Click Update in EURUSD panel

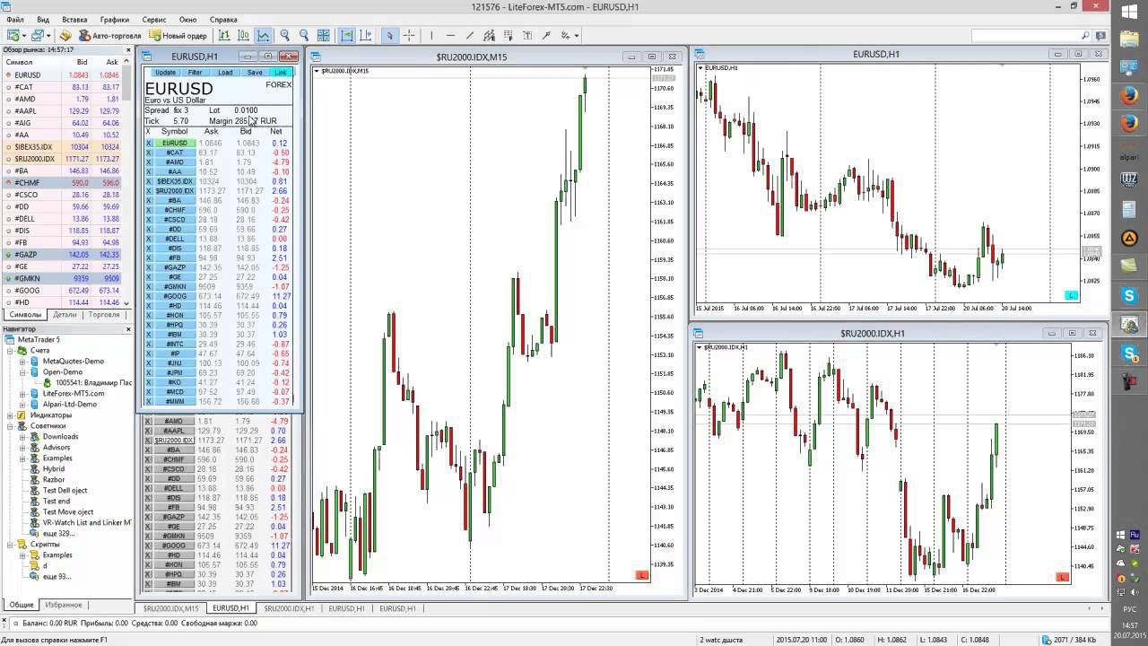pyautogui.click(x=165, y=73)
